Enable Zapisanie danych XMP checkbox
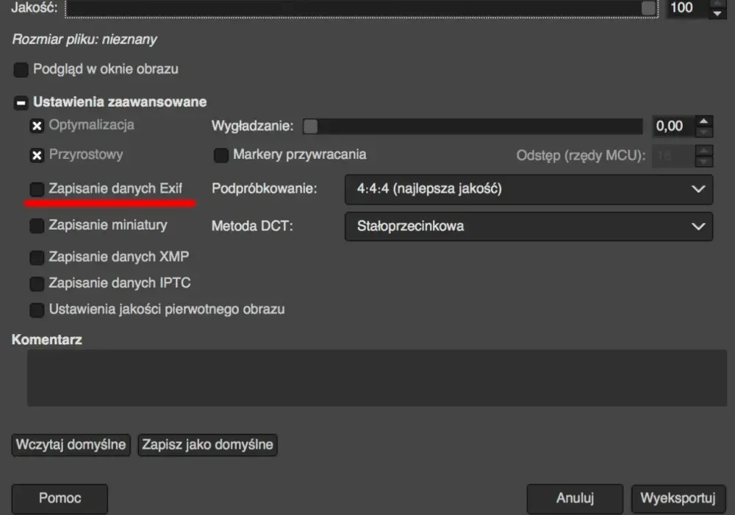Image resolution: width=735 pixels, height=515 pixels. [37, 257]
